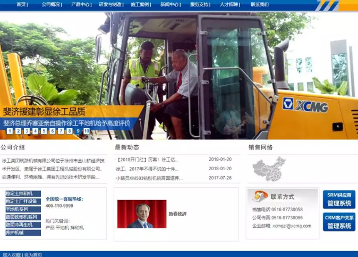The image size is (358, 257).
Task: Switch banner to slide 1
Action: click(10, 131)
